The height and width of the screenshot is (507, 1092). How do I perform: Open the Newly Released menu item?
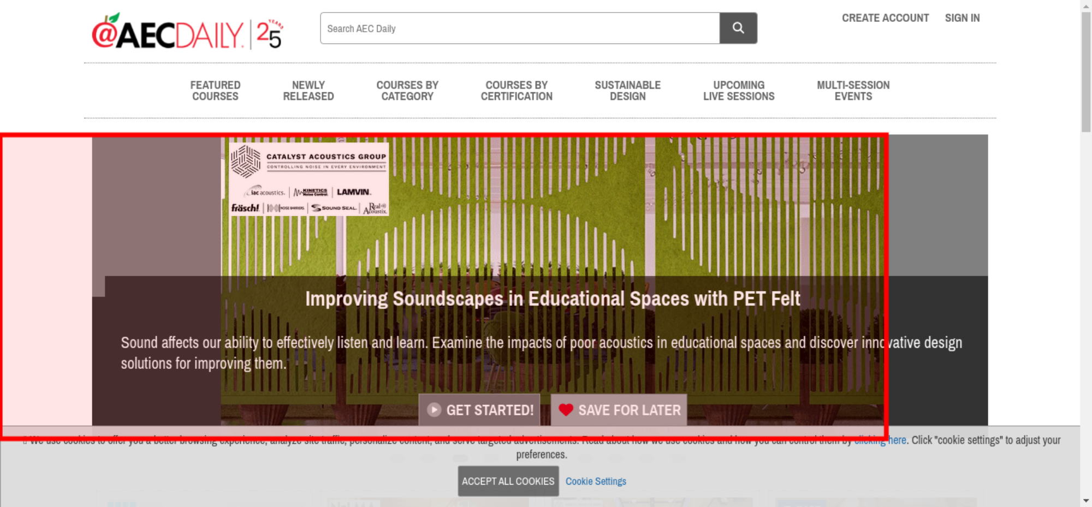(x=308, y=91)
